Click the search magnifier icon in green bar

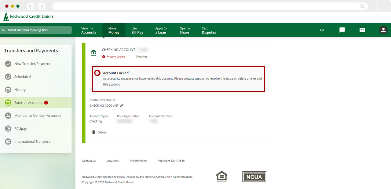point(4,30)
